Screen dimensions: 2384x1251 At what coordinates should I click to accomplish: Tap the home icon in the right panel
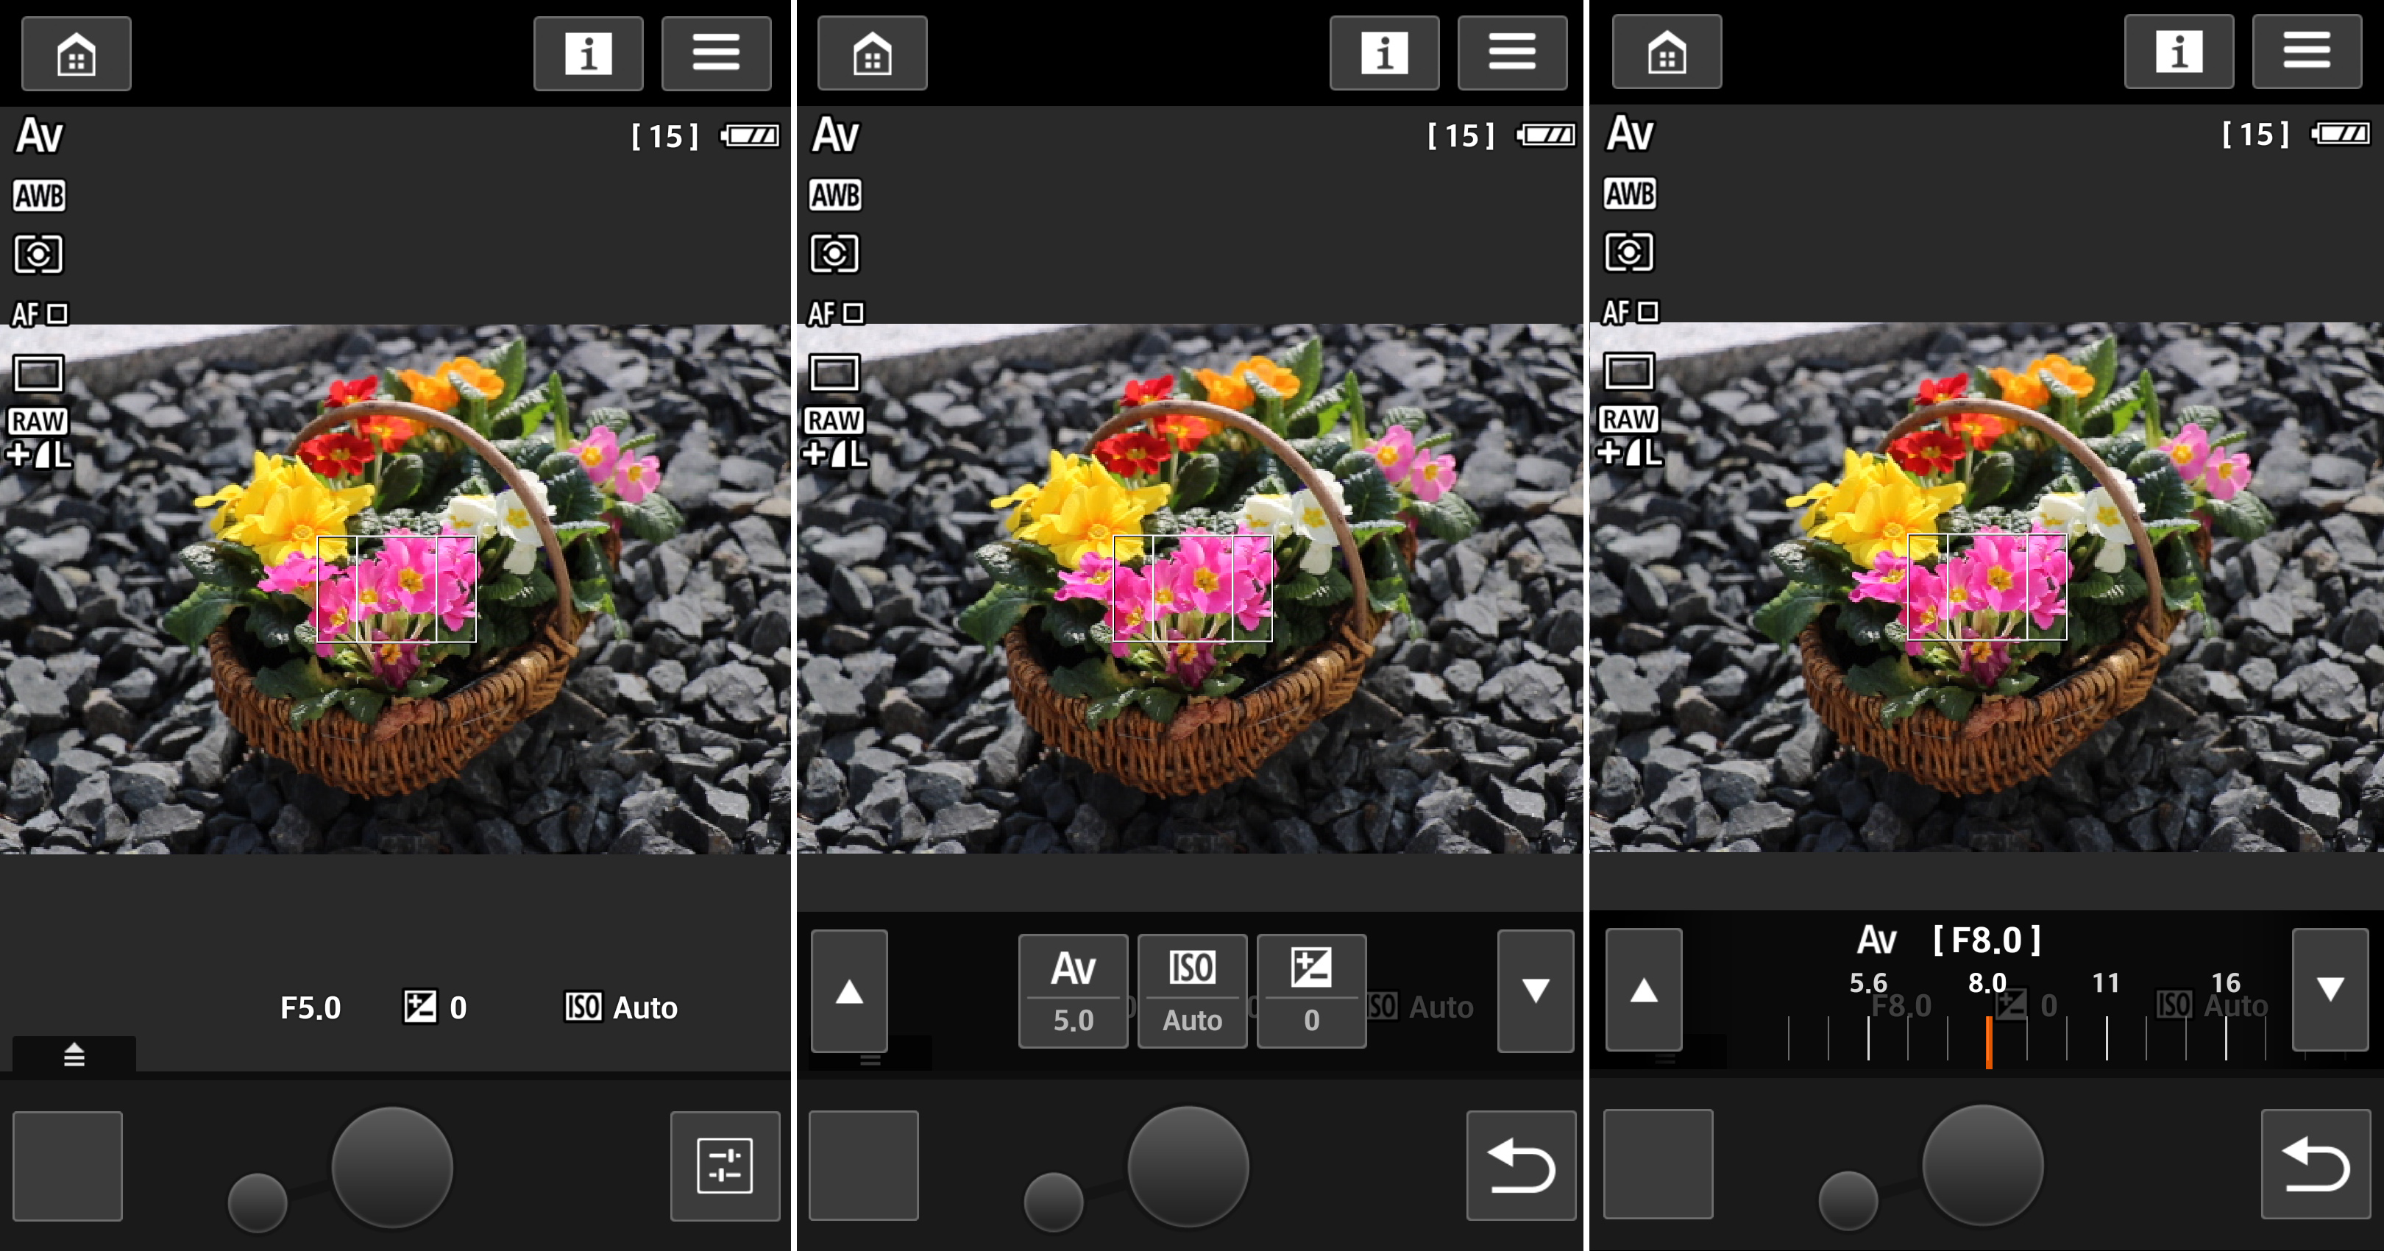coord(1667,52)
